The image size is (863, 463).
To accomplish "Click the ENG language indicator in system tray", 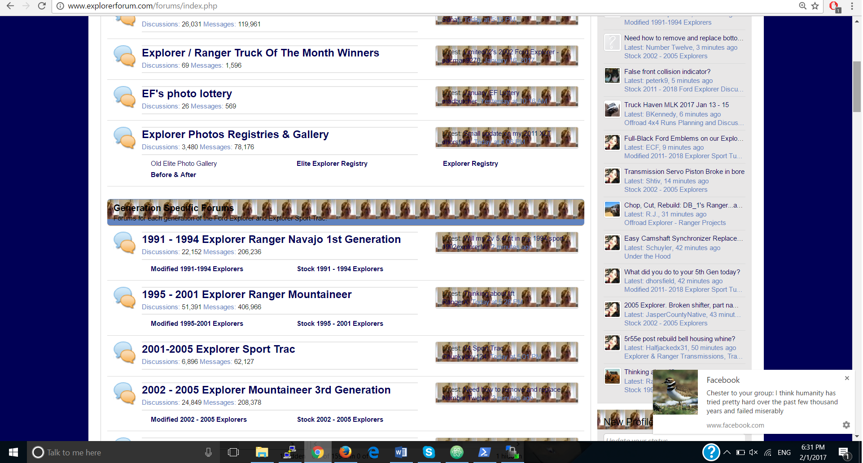I will (784, 453).
